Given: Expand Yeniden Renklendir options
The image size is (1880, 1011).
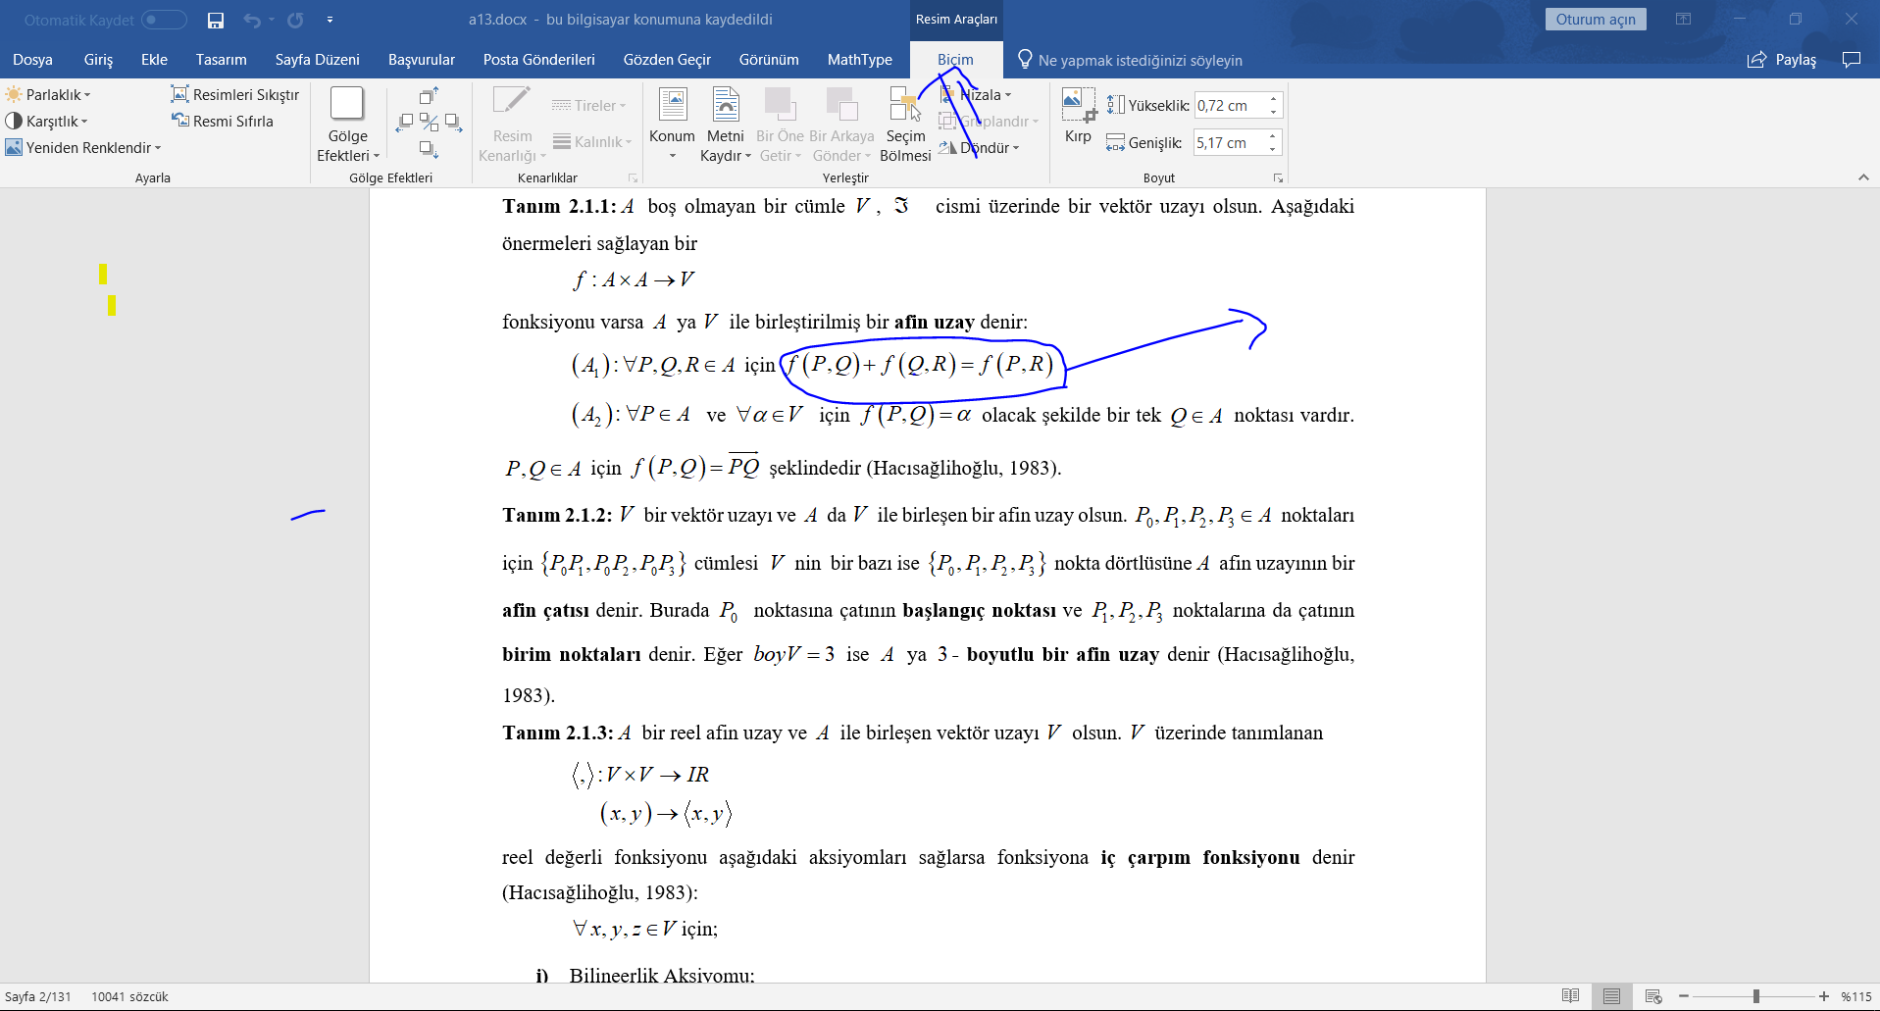Looking at the screenshot, I should click(83, 148).
